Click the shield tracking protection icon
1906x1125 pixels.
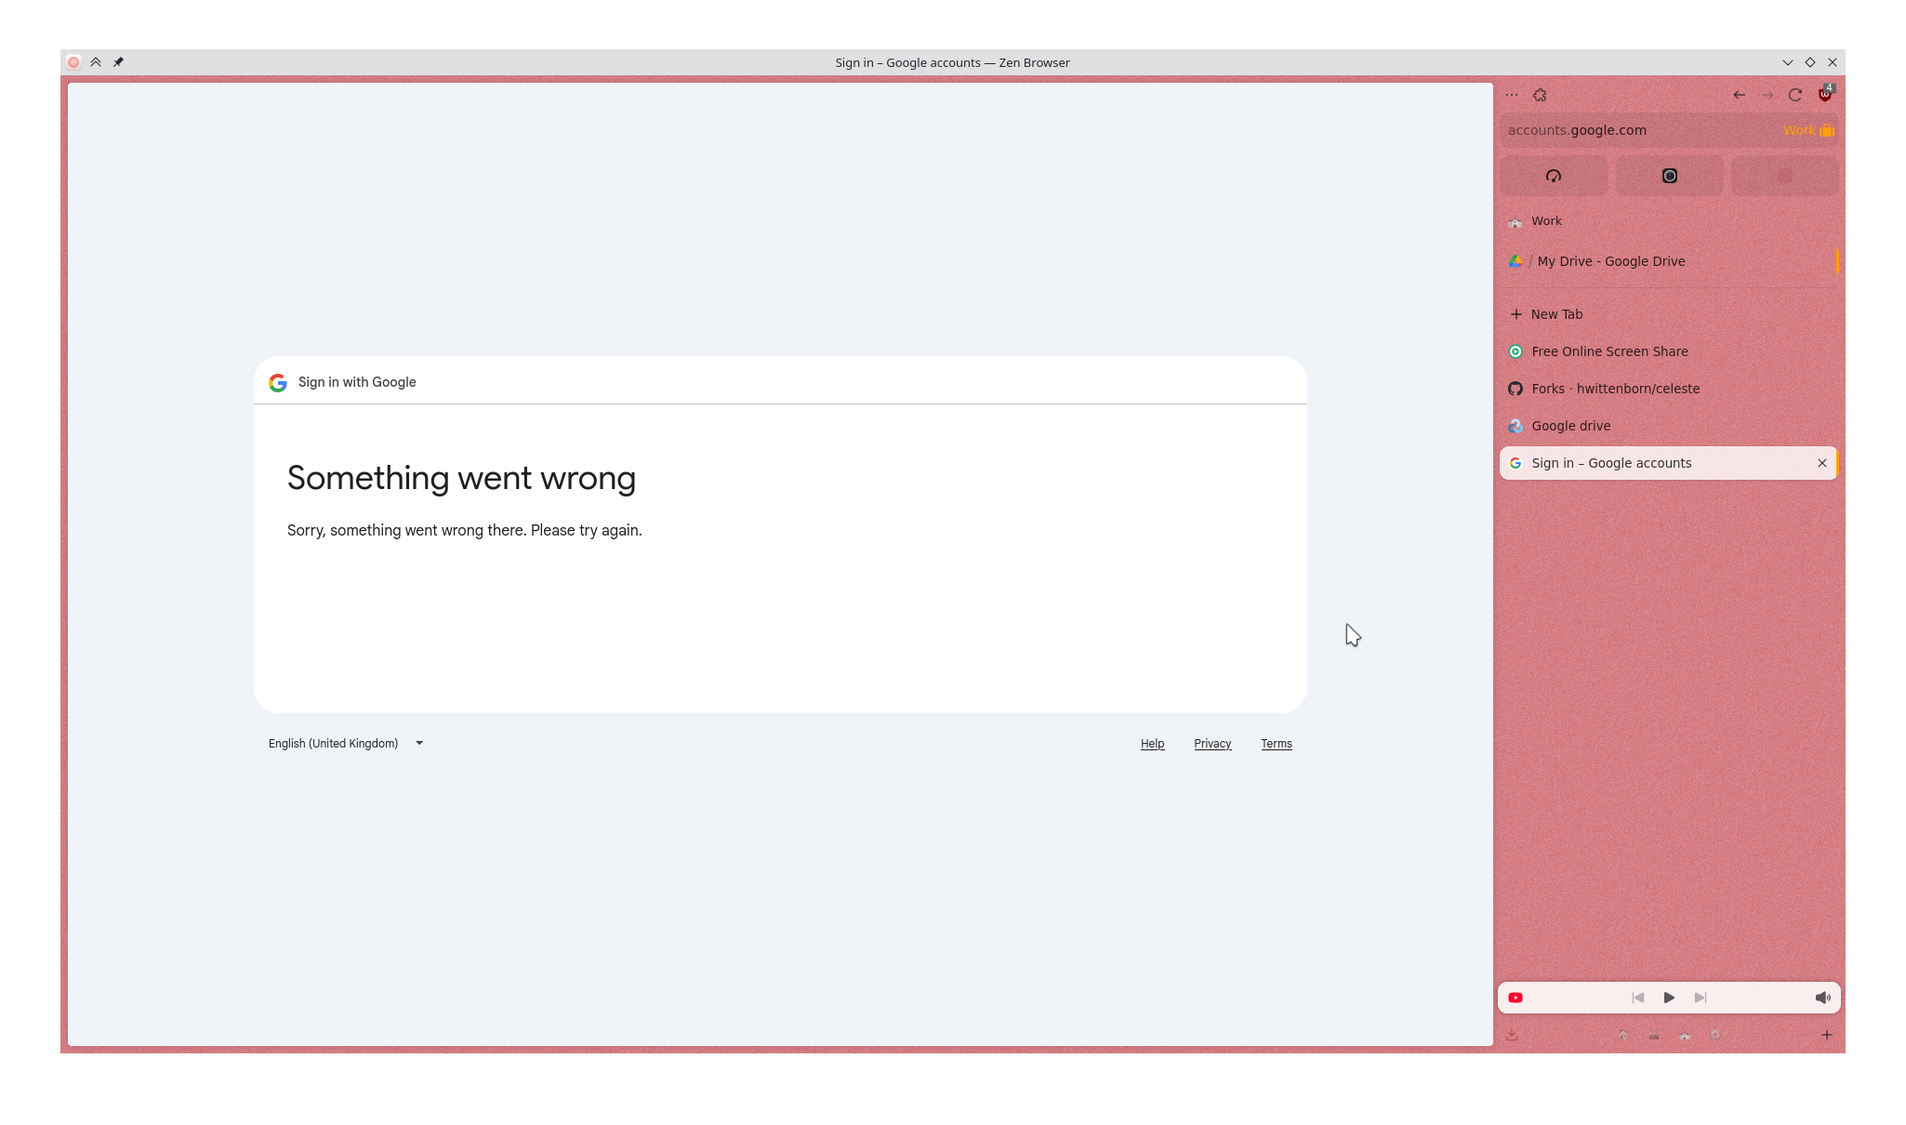coord(1823,95)
